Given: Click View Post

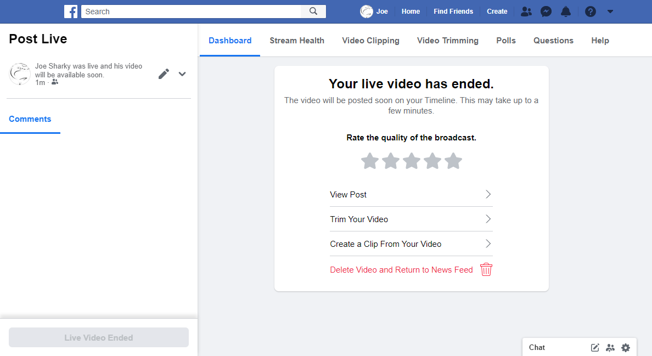Looking at the screenshot, I should (x=348, y=194).
